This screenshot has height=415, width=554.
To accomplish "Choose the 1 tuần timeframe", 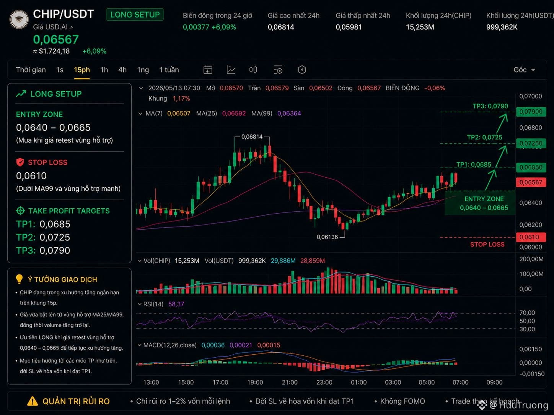I will point(169,70).
